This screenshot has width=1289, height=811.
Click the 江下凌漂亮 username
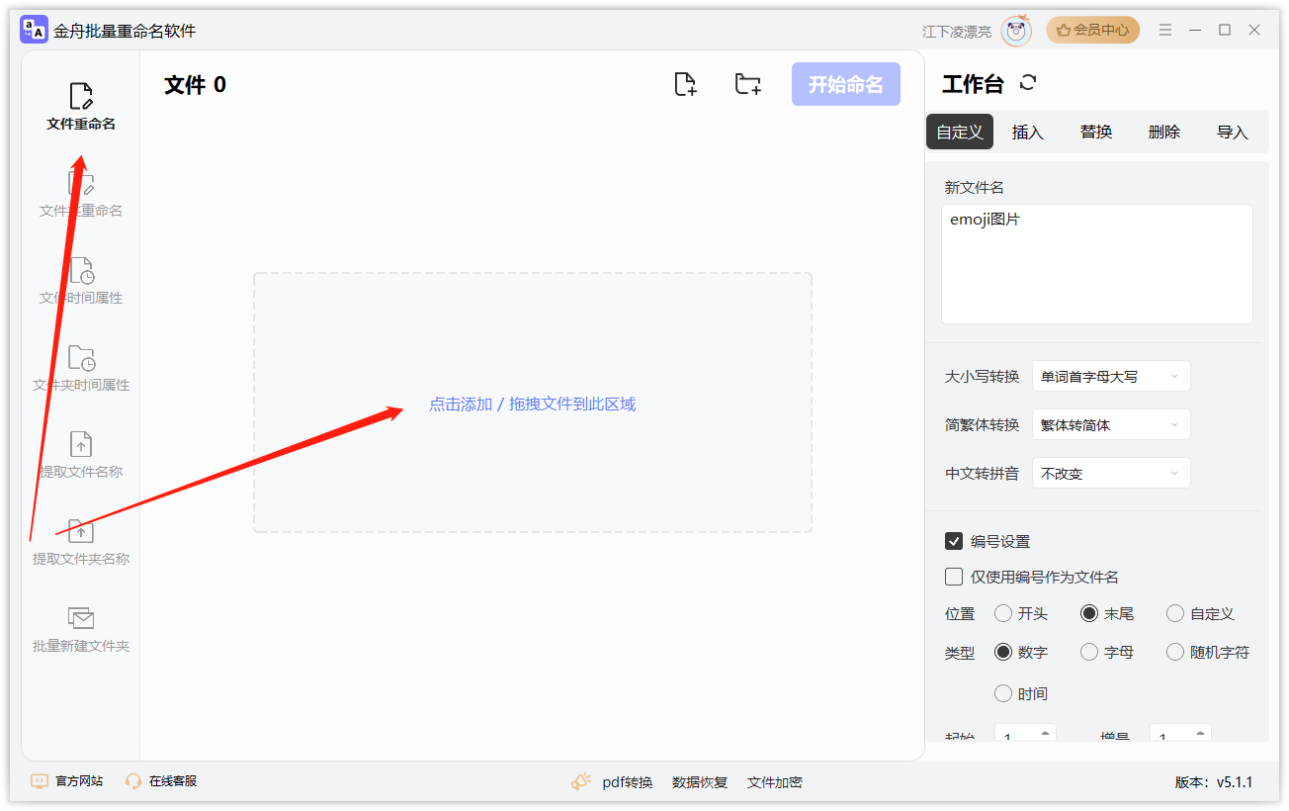point(957,32)
